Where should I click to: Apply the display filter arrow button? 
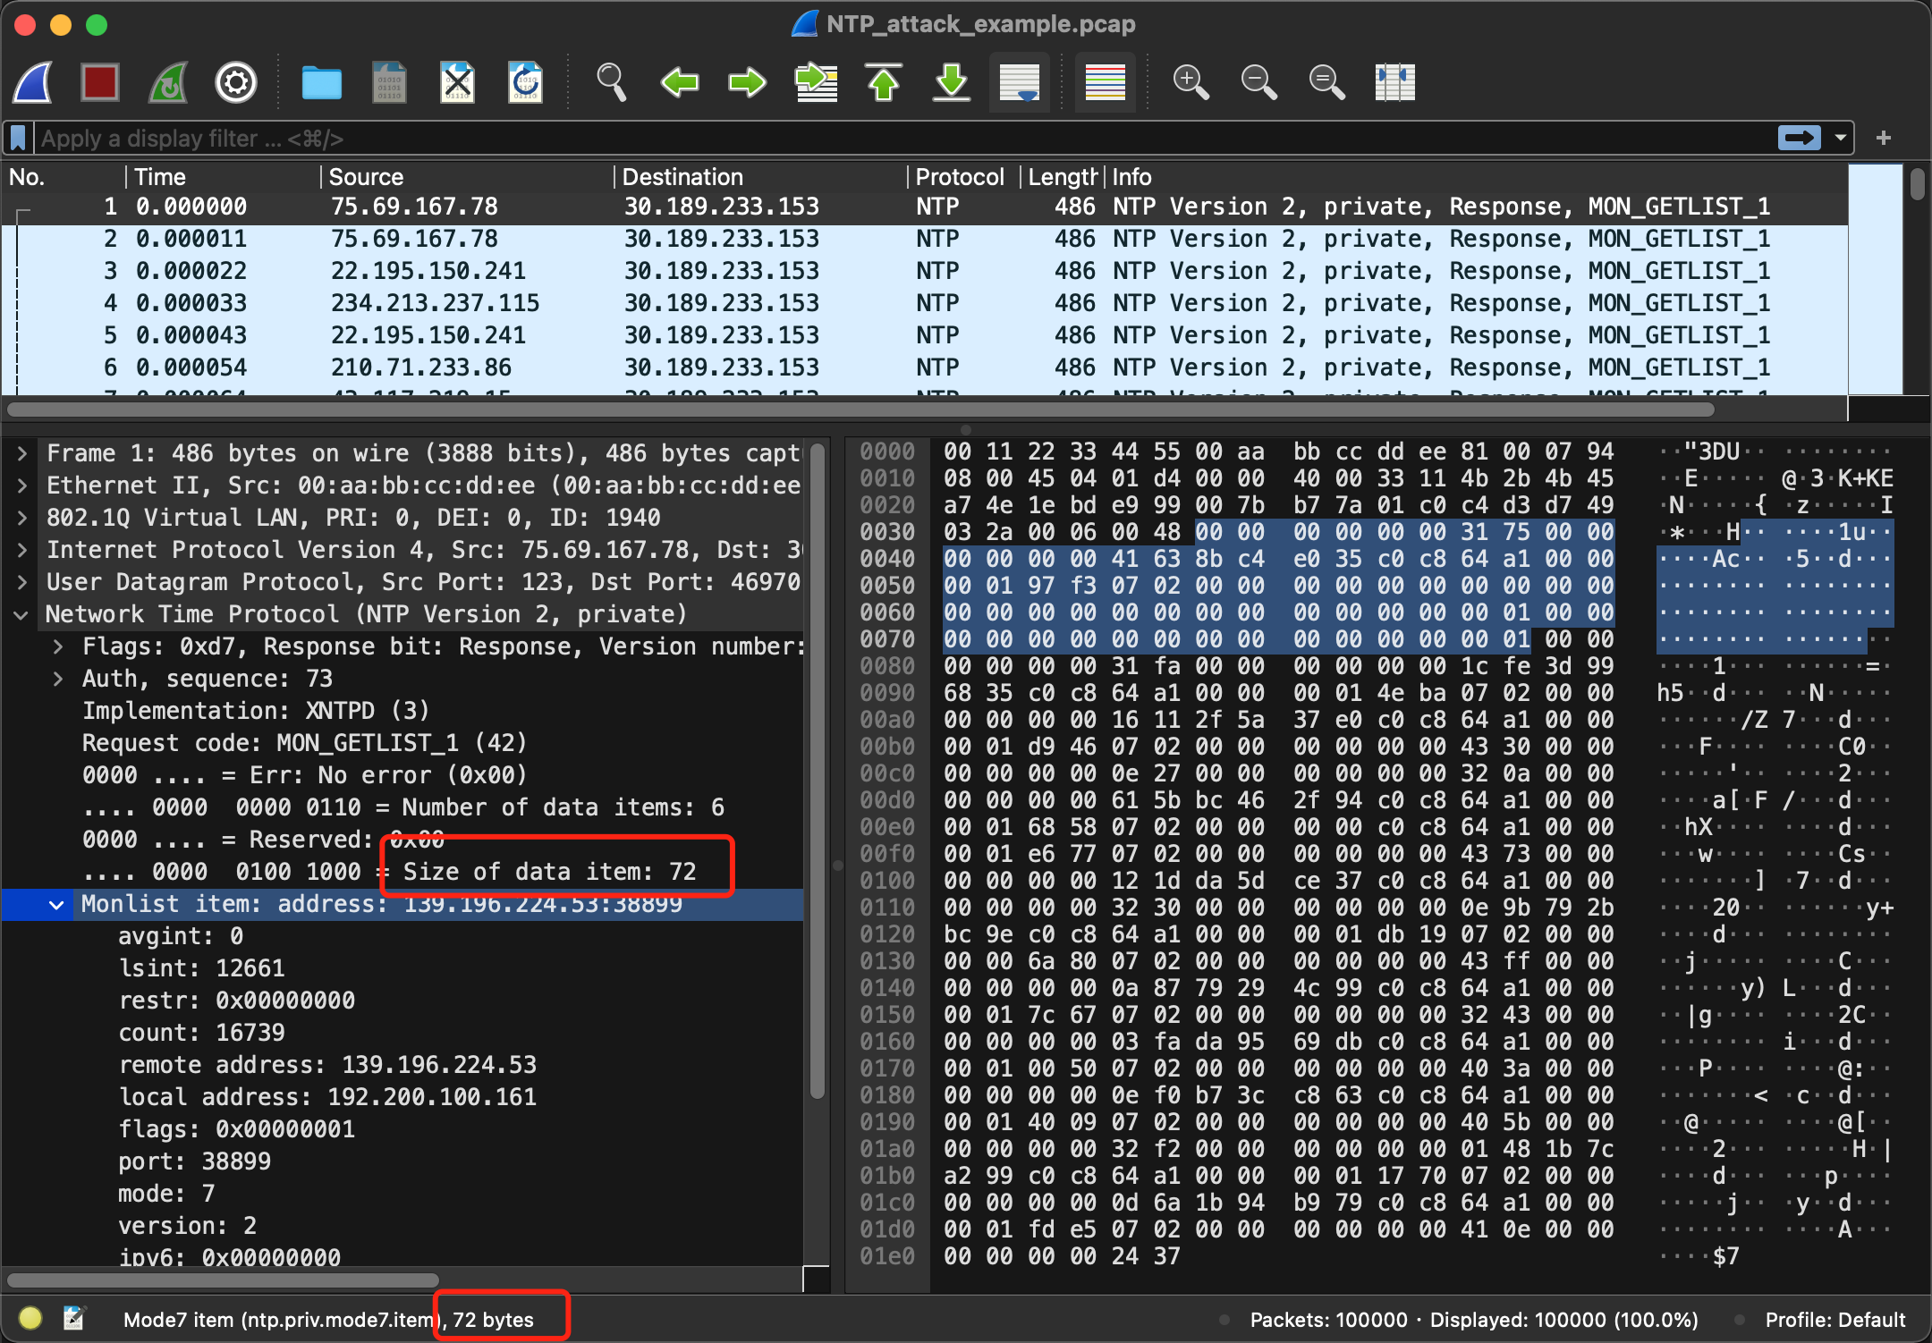(1799, 138)
